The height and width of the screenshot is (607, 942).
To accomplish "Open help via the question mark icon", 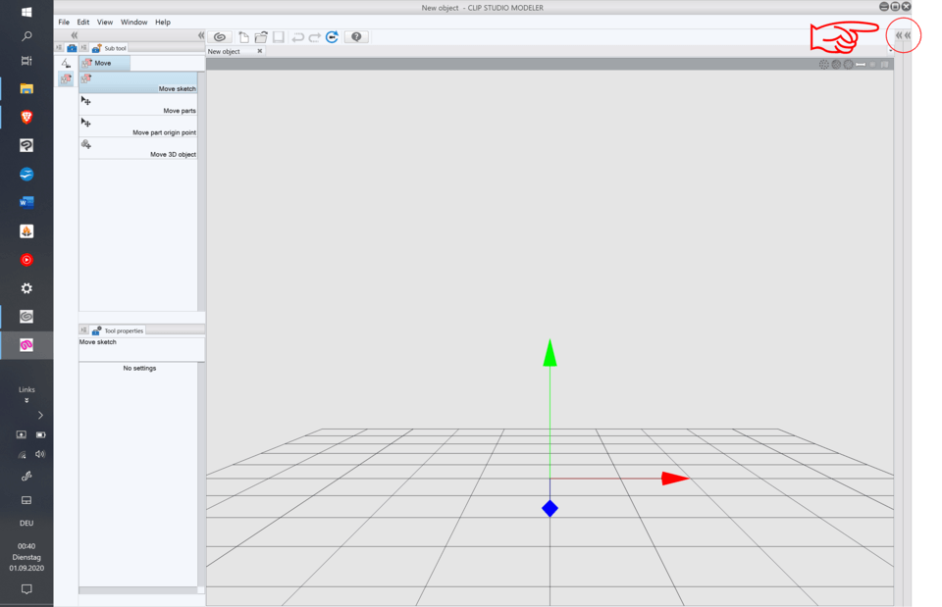I will tap(356, 37).
